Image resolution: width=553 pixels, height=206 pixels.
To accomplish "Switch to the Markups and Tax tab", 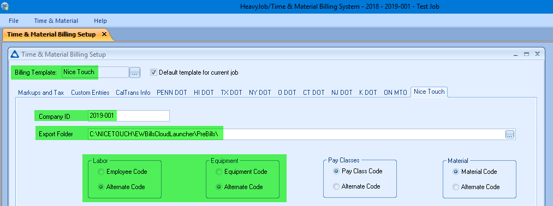I will pyautogui.click(x=41, y=93).
